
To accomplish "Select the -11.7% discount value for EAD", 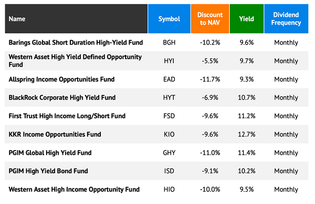I will [210, 79].
